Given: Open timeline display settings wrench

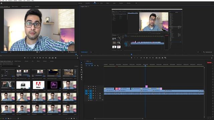Looking at the screenshot, I should [98, 66].
